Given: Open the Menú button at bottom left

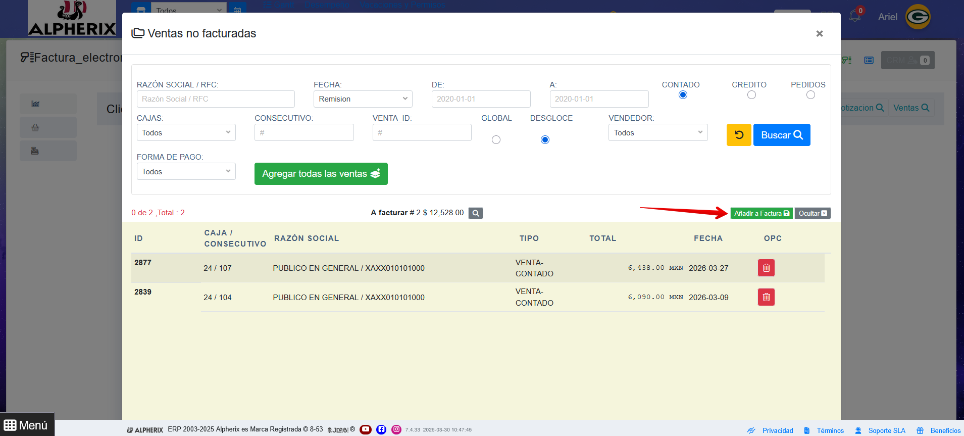Looking at the screenshot, I should click(x=26, y=425).
